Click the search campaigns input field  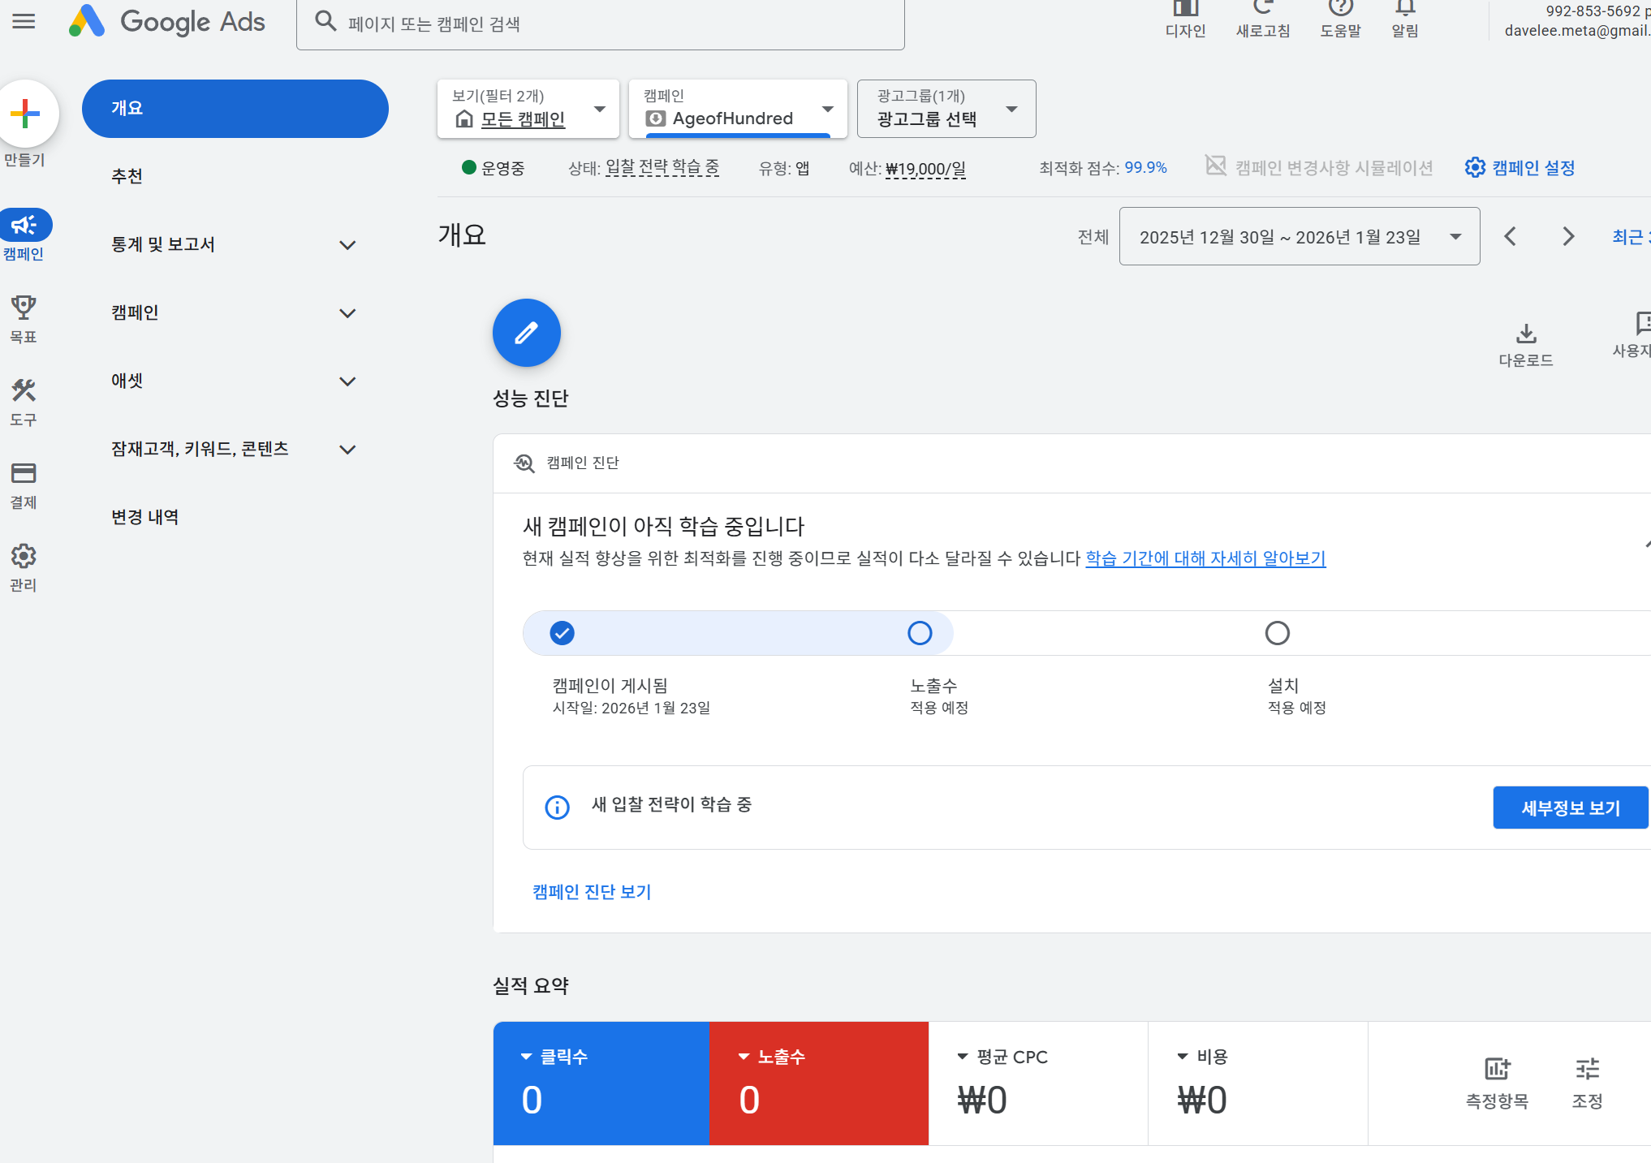point(601,24)
